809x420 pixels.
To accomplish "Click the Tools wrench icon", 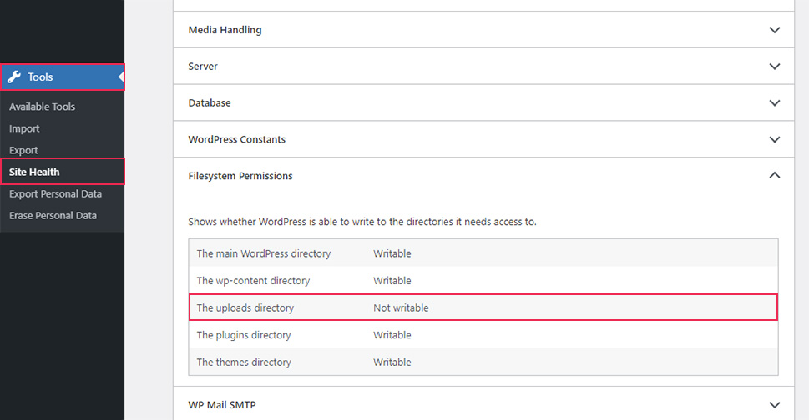I will pyautogui.click(x=14, y=77).
